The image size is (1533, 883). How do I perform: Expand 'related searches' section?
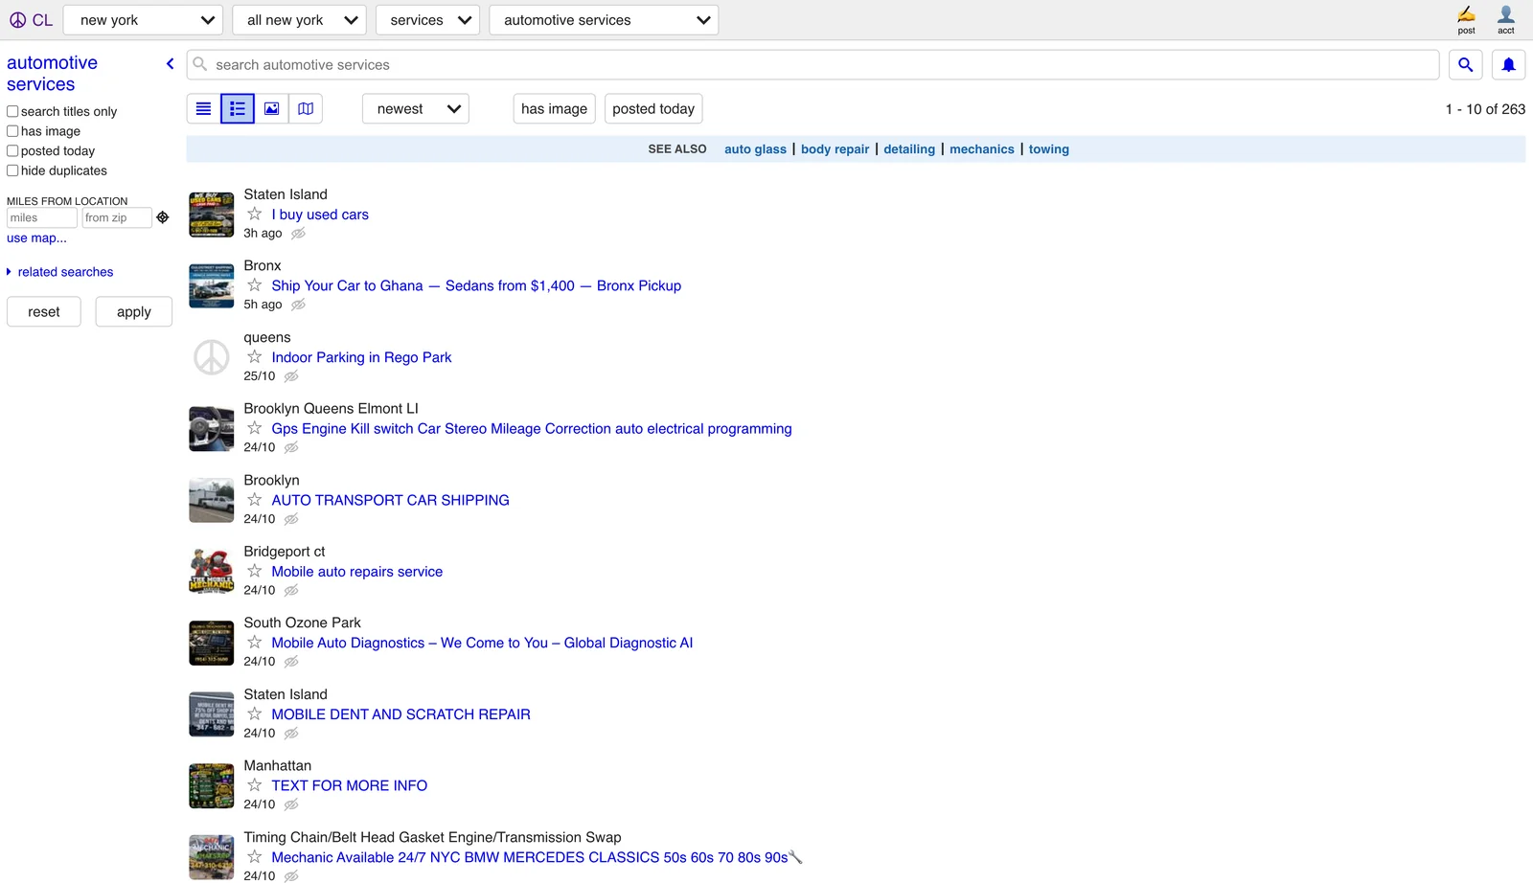pos(60,272)
